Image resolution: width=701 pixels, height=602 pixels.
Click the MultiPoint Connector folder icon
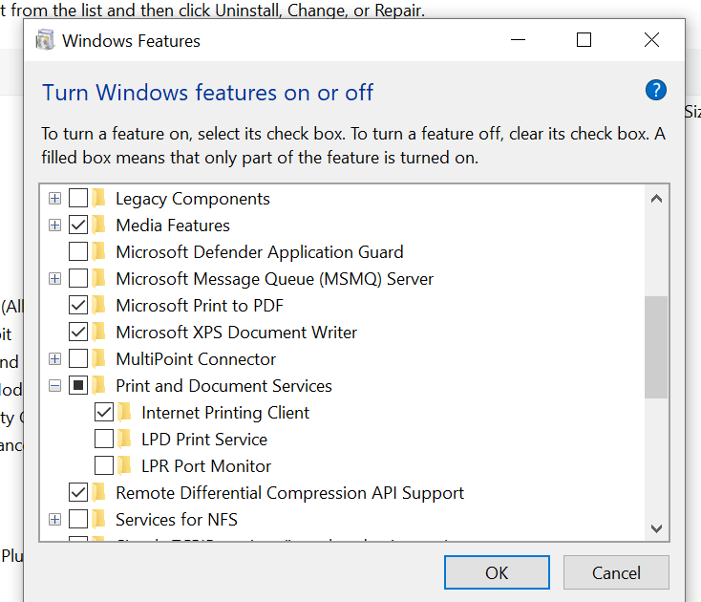tap(98, 359)
